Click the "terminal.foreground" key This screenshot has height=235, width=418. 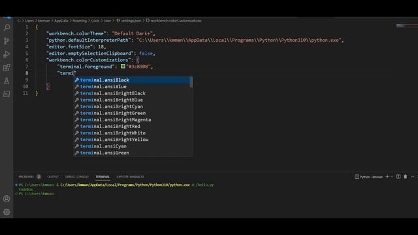pyautogui.click(x=86, y=67)
